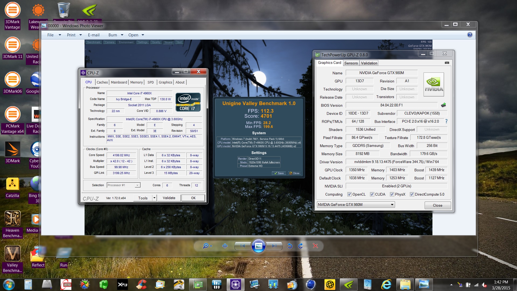517x291 pixels.
Task: Launch the 3DMark desktop shortcut
Action: click(12, 152)
